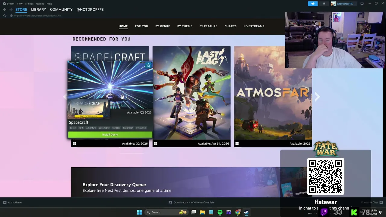Open the Steam menu

(8, 4)
